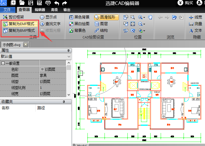The width and height of the screenshot is (205, 146).
Task: Open the 默认值 dropdown in properties panel
Action: click(x=69, y=56)
